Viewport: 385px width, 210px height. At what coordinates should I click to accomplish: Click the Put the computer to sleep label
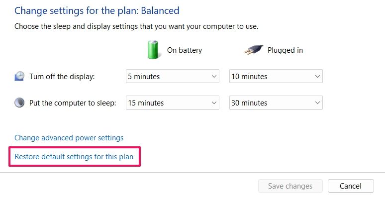click(x=73, y=103)
